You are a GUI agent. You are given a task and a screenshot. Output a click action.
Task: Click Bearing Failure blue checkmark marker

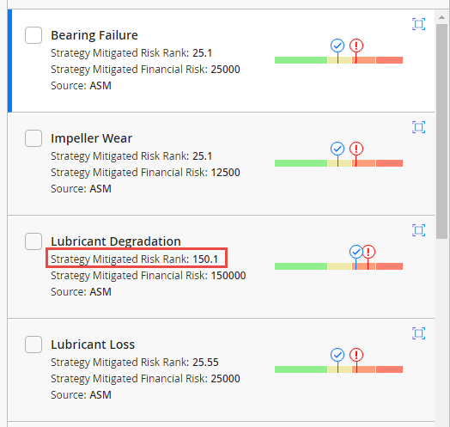337,46
